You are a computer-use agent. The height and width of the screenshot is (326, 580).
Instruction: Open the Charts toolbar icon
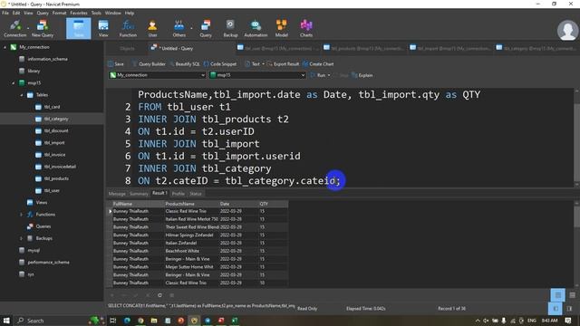point(306,28)
